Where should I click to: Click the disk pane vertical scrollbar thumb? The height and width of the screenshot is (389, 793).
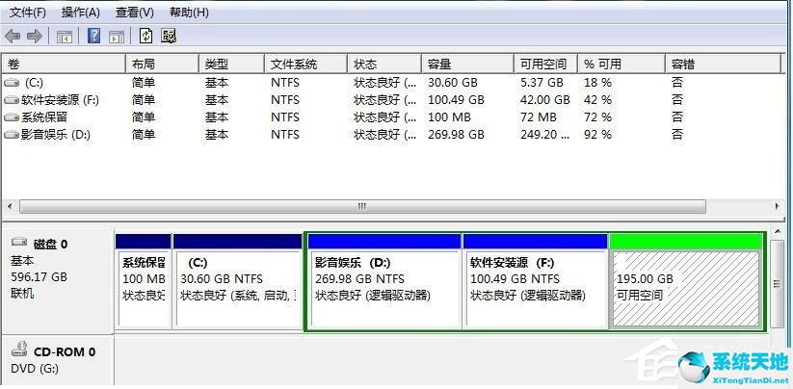click(x=777, y=284)
